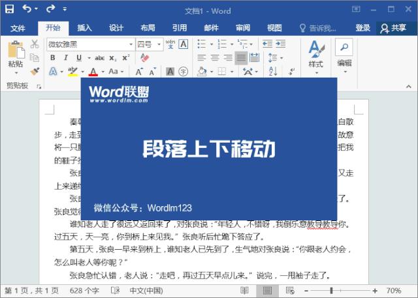The width and height of the screenshot is (418, 298).
Task: Switch to the 设计 ribbon tab
Action: coord(116,27)
